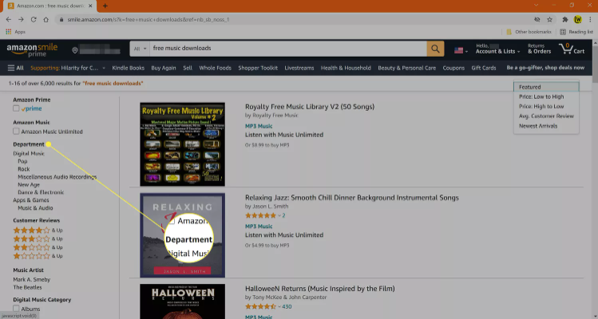Open the All hamburger menu

[16, 68]
